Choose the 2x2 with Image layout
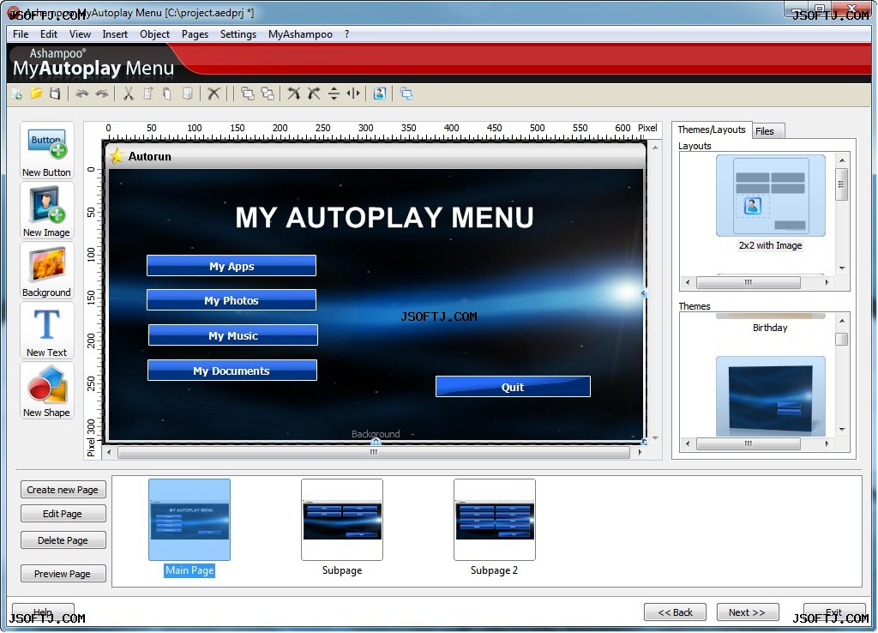Screen dimensions: 878x633 771,196
